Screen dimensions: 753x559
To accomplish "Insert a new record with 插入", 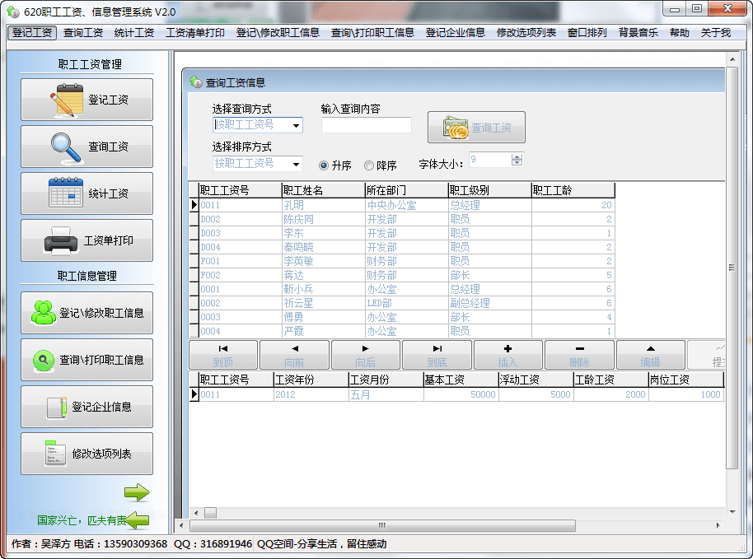I will 508,355.
